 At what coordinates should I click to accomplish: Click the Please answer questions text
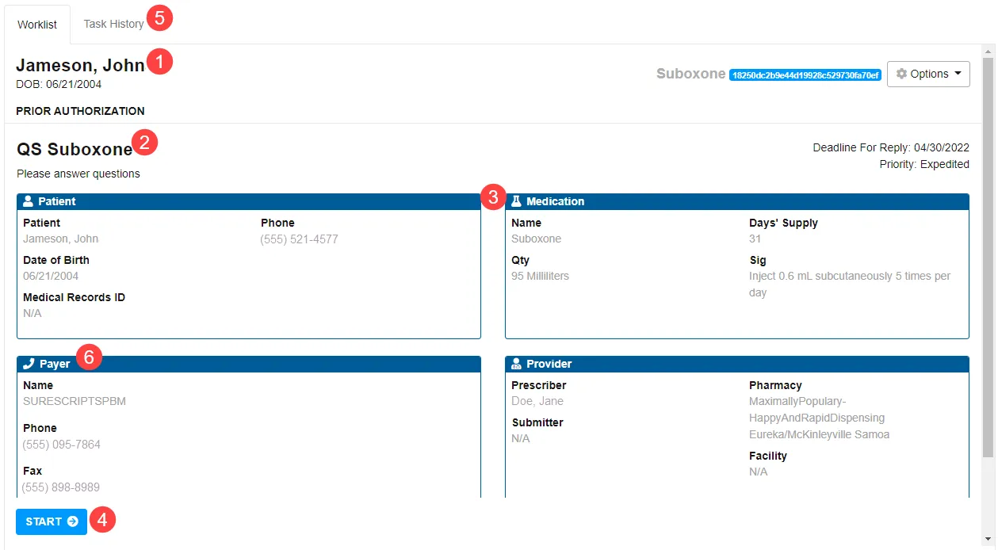pos(78,174)
